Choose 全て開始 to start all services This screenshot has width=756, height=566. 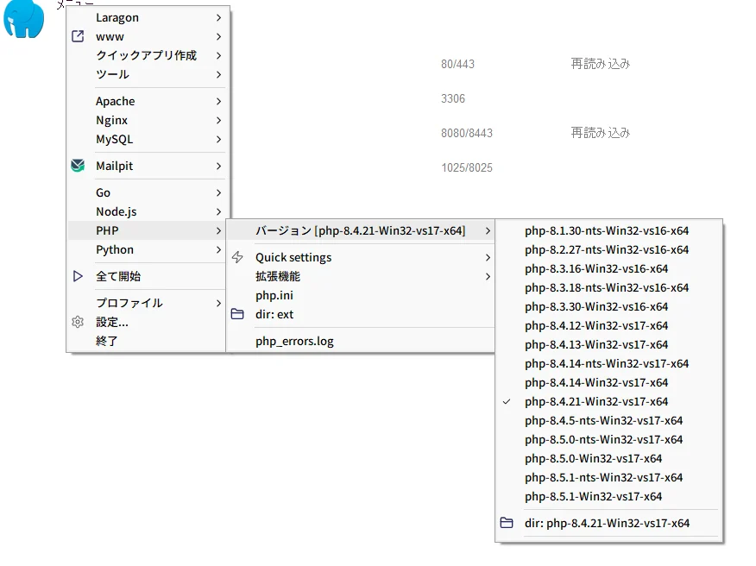pos(146,276)
